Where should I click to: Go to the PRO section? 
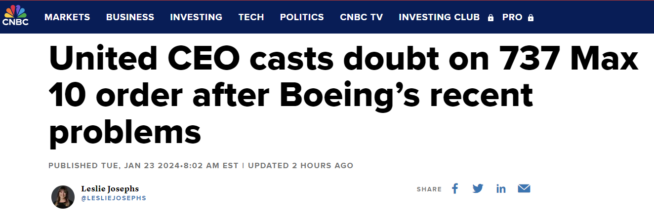[512, 17]
